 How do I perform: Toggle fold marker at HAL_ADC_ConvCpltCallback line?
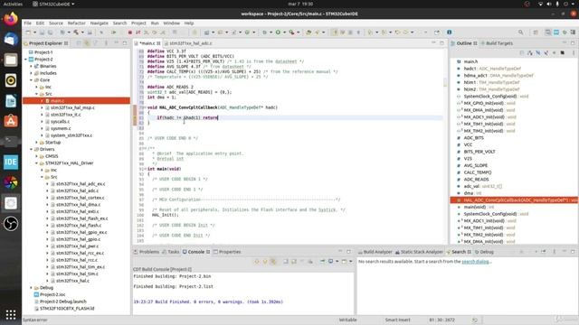(146, 107)
